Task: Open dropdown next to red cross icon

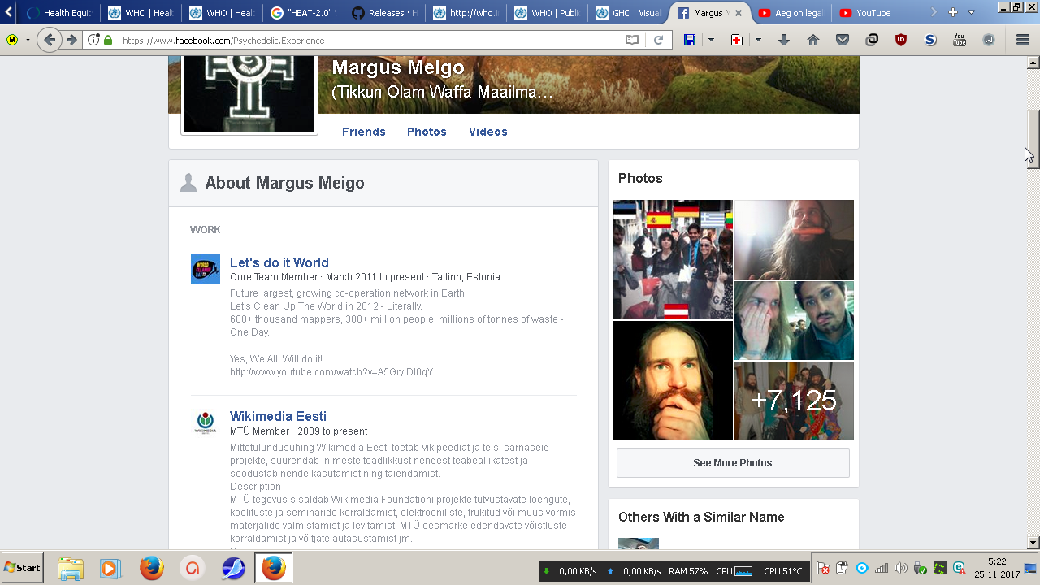Action: (758, 40)
